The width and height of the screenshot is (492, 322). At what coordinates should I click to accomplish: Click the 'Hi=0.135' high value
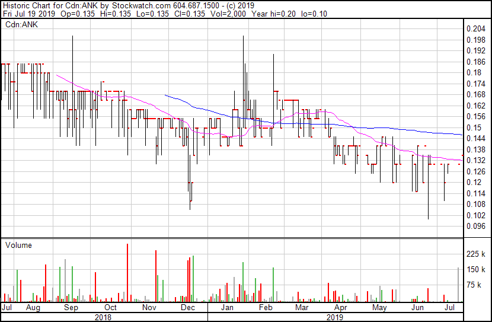point(115,14)
